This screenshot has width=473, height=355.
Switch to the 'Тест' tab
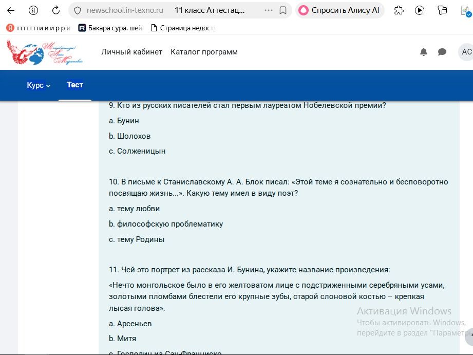click(x=75, y=85)
